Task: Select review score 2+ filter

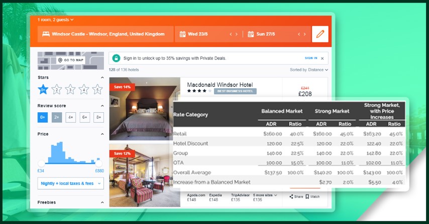Action: [x=57, y=117]
